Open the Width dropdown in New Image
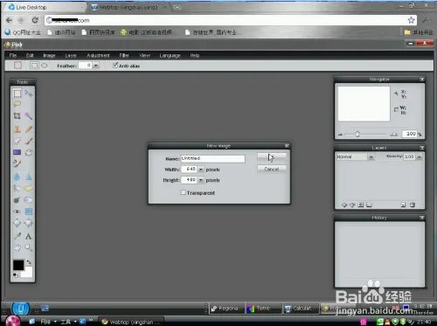This screenshot has width=437, height=326. coord(201,170)
